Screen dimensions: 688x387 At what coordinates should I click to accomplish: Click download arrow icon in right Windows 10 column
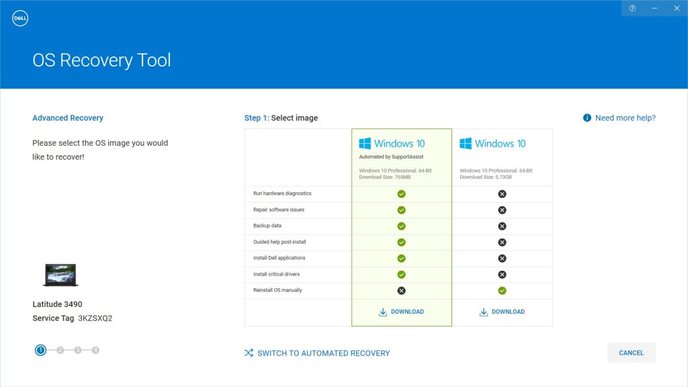click(484, 312)
